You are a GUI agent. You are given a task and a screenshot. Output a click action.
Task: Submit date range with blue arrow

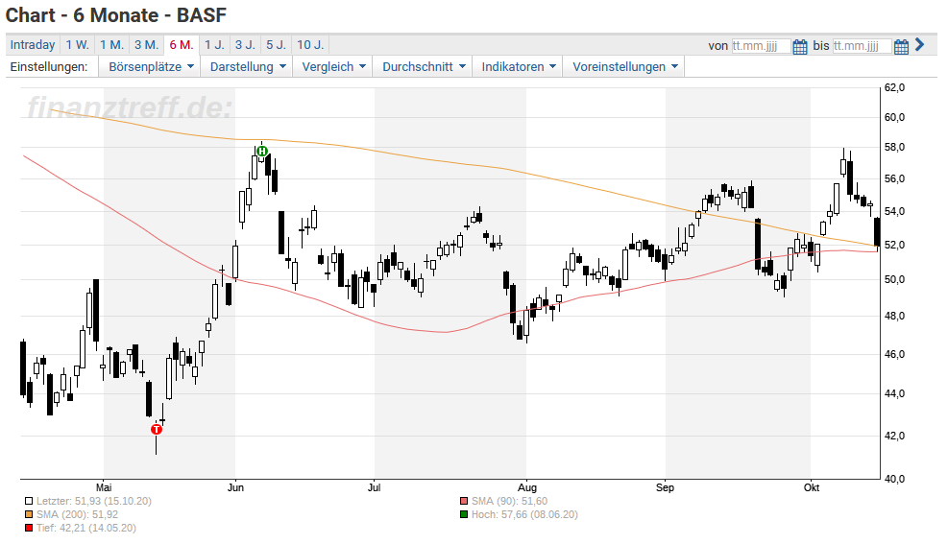coord(919,45)
